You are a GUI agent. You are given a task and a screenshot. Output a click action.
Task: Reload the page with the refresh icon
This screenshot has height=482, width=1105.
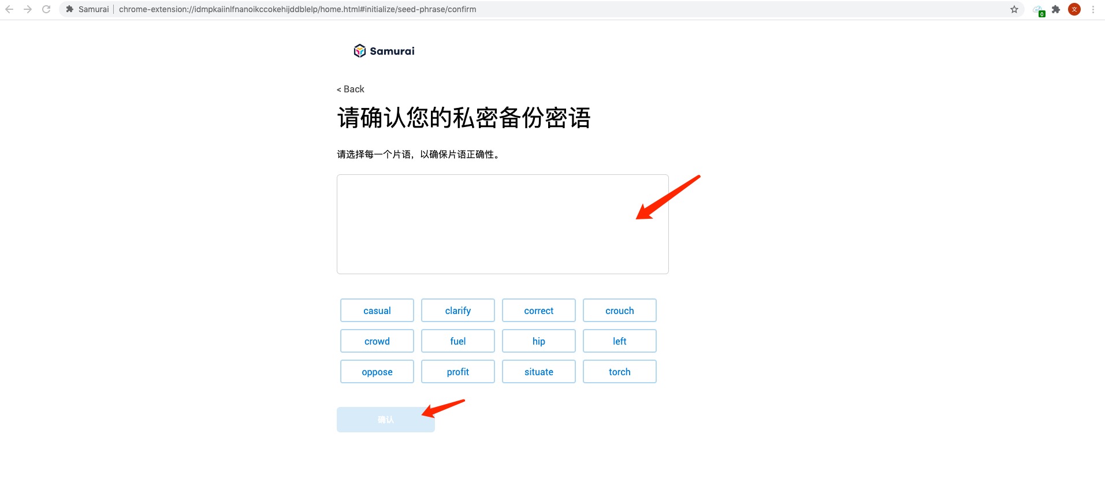(x=46, y=9)
